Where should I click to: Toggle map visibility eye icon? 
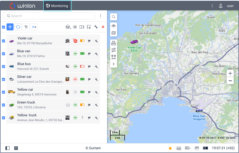click(x=114, y=26)
